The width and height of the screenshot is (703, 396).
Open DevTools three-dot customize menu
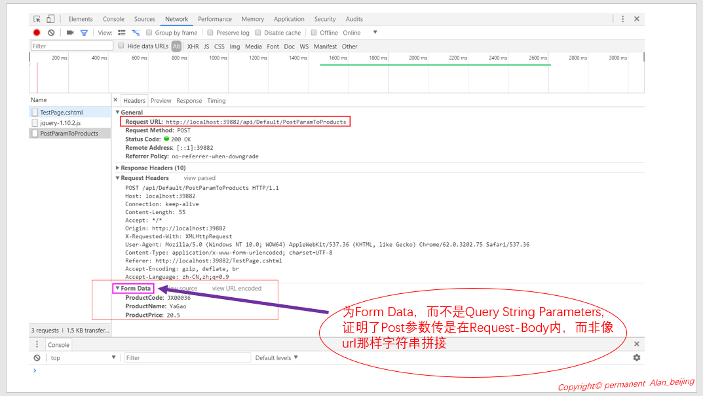tap(622, 19)
